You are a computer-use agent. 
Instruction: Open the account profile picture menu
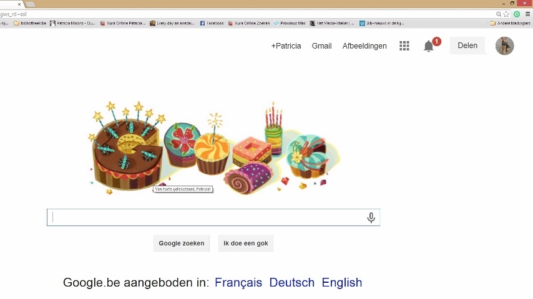(x=504, y=46)
